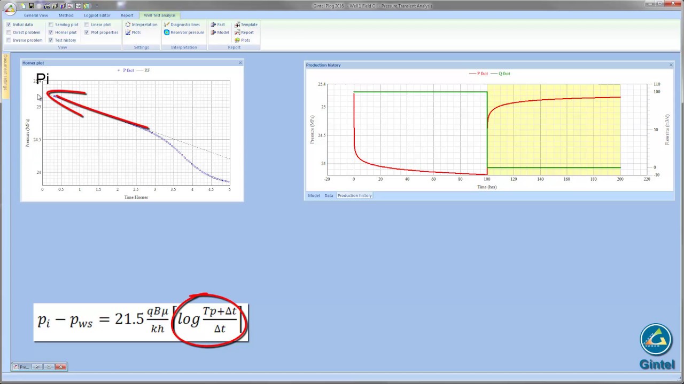Image resolution: width=684 pixels, height=384 pixels.
Task: Open Plots in the Report group
Action: 243,40
